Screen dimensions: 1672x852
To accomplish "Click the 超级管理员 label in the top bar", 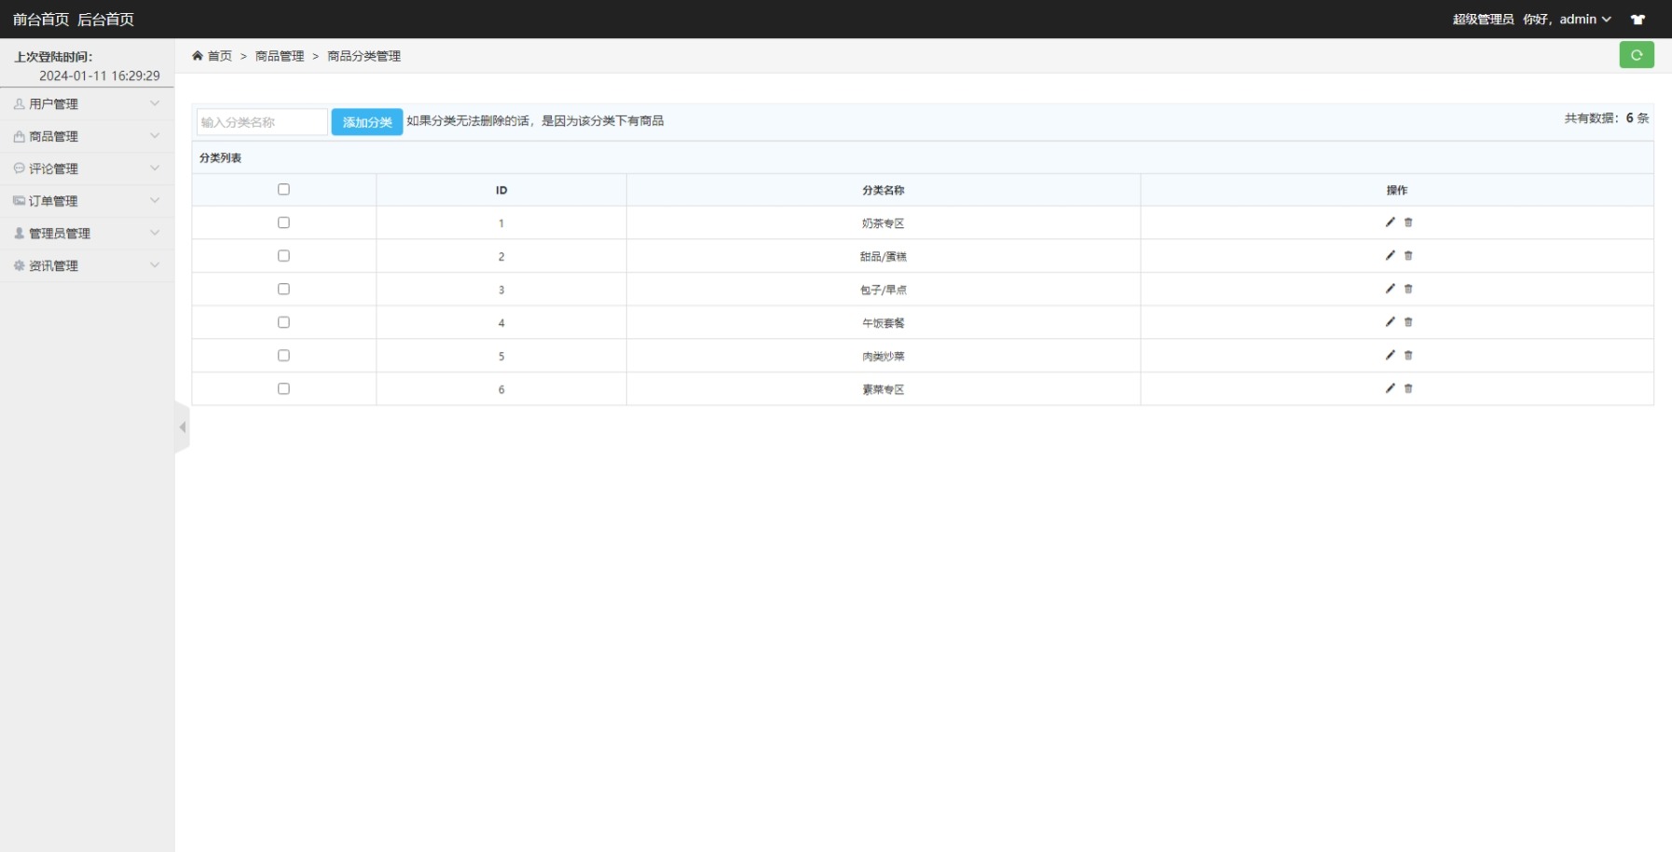I will (x=1483, y=20).
